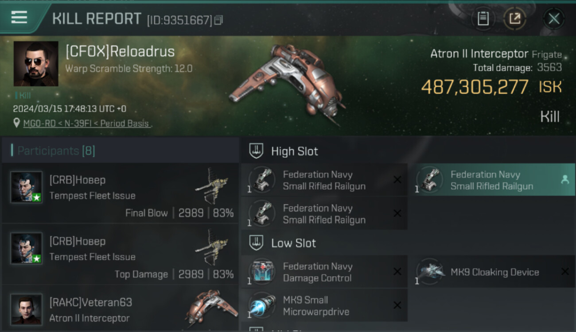Close the kill report window
This screenshot has width=576, height=332.
pos(554,19)
